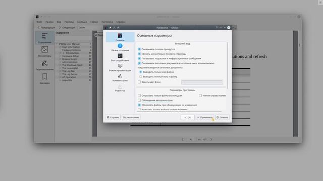Collapse the IP8000 User Manual tree node
Image resolution: width=323 pixels, height=181 pixels.
pyautogui.click(x=57, y=44)
